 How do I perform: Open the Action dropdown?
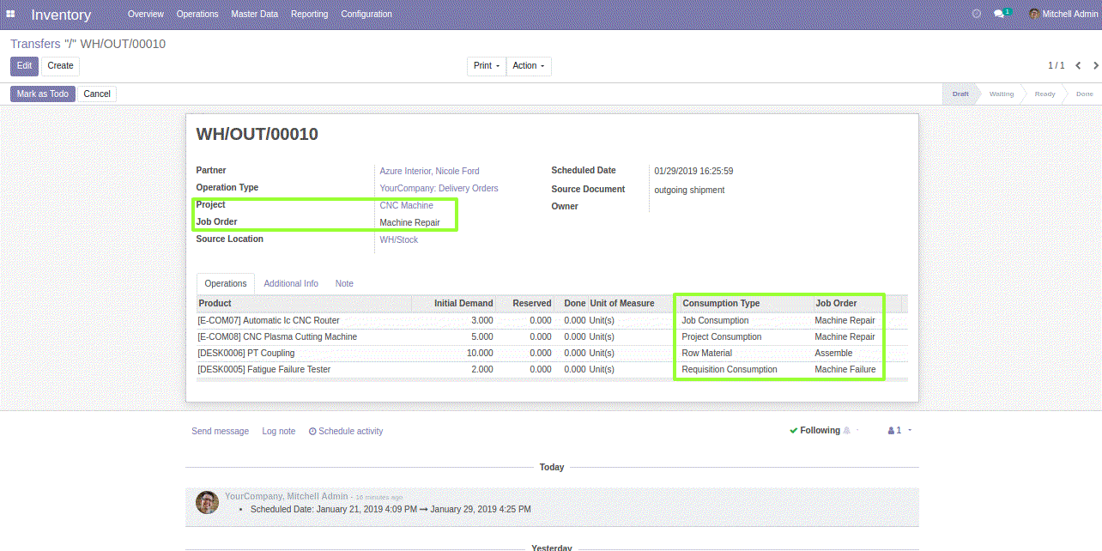[x=529, y=66]
